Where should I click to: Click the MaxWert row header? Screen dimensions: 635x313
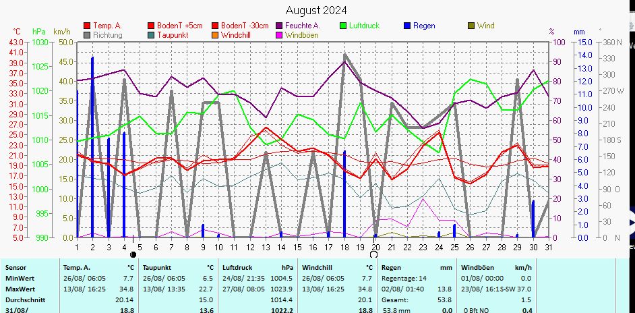(x=20, y=289)
